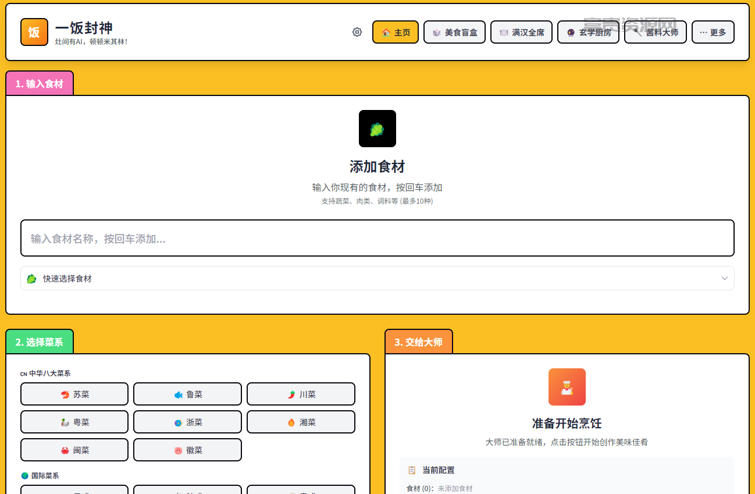Open the 美食盲盒 tab
Image resolution: width=755 pixels, height=494 pixels.
454,32
